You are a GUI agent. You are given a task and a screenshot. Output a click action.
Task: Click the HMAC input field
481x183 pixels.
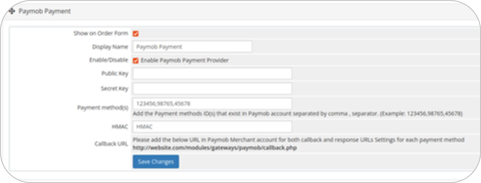click(x=212, y=127)
